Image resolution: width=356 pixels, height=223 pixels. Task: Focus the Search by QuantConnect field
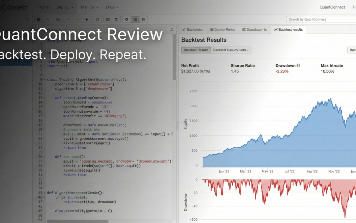321,19
